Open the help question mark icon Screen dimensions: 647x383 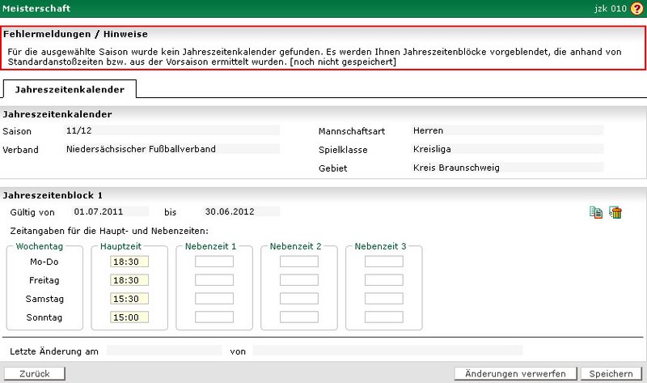click(636, 9)
